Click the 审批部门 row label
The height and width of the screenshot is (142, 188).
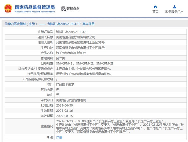click(x=47, y=100)
